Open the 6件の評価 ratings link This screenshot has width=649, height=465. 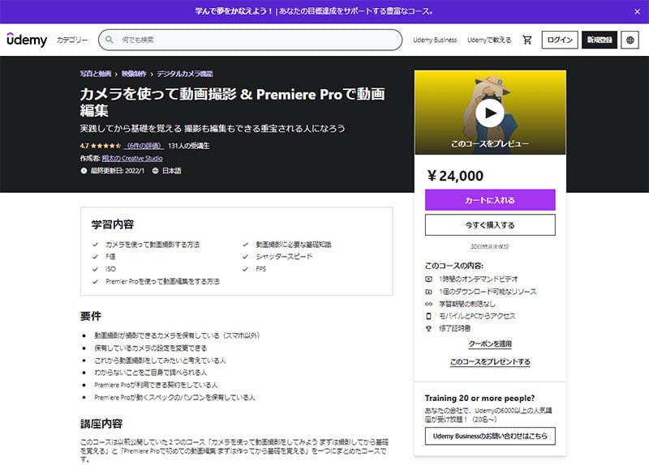(x=144, y=146)
